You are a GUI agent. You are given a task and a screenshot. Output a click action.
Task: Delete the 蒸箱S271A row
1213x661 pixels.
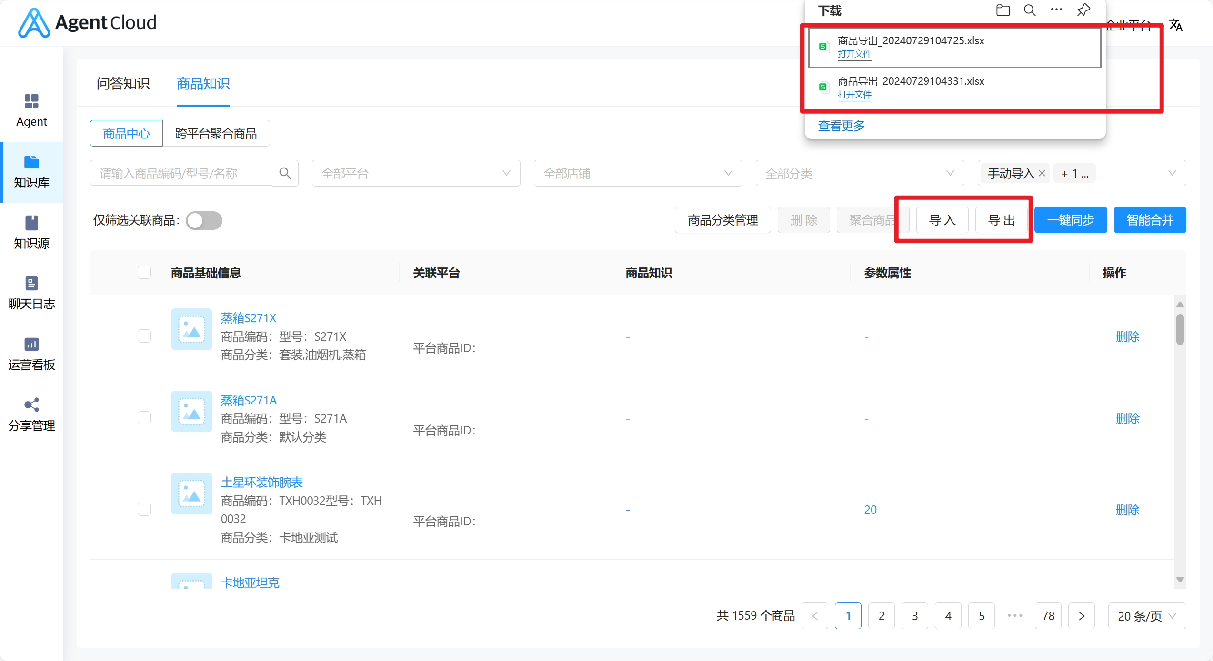coord(1128,418)
